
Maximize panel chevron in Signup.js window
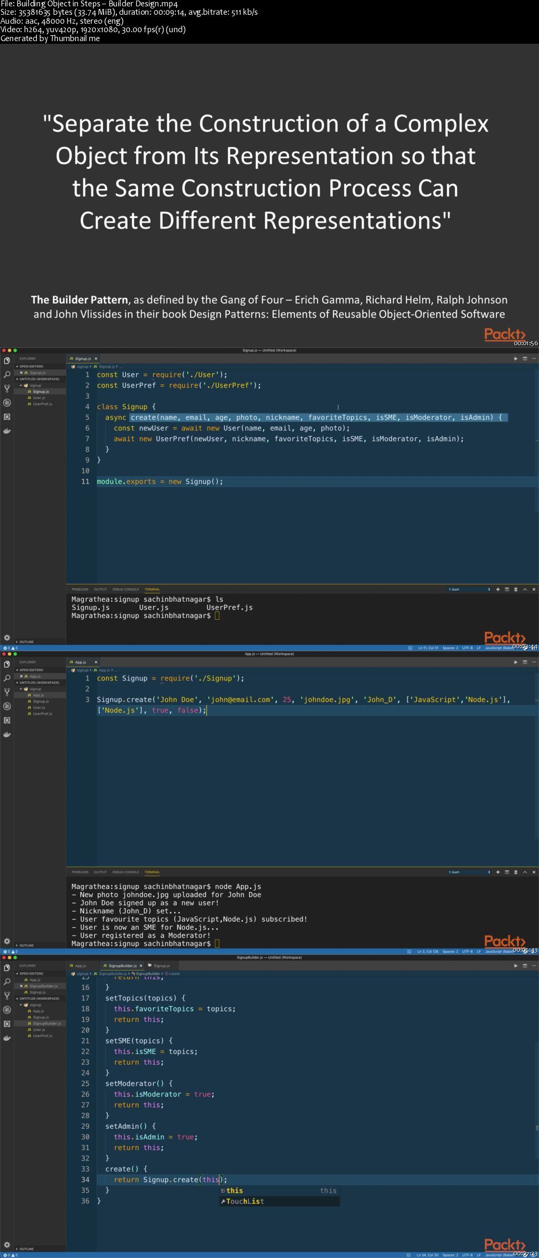click(525, 589)
